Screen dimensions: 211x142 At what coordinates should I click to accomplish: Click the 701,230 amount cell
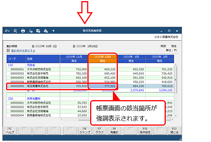(160, 69)
